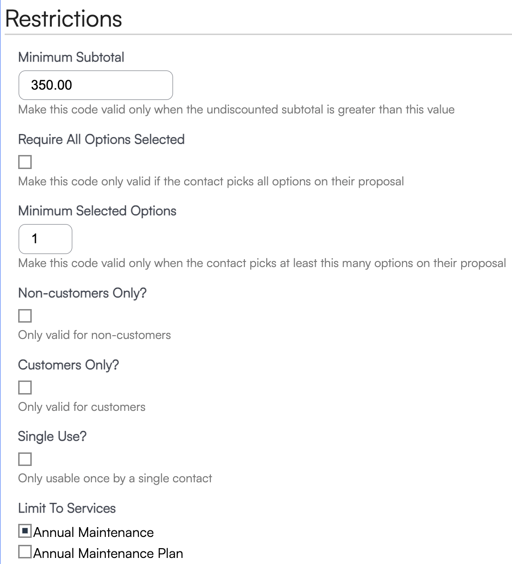Image resolution: width=512 pixels, height=564 pixels.
Task: Click the 'Only usable once' help text
Action: pos(115,479)
